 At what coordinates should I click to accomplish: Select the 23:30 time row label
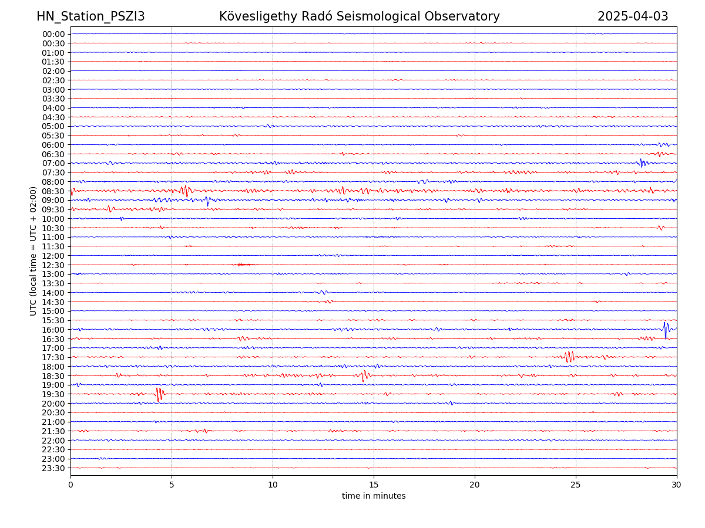[x=53, y=468]
